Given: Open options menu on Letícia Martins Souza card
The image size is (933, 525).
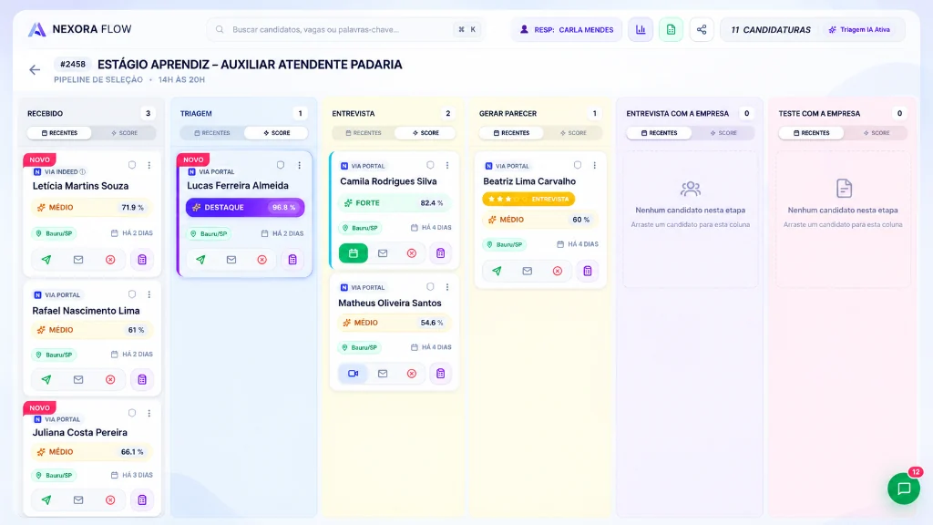Looking at the screenshot, I should tap(149, 165).
